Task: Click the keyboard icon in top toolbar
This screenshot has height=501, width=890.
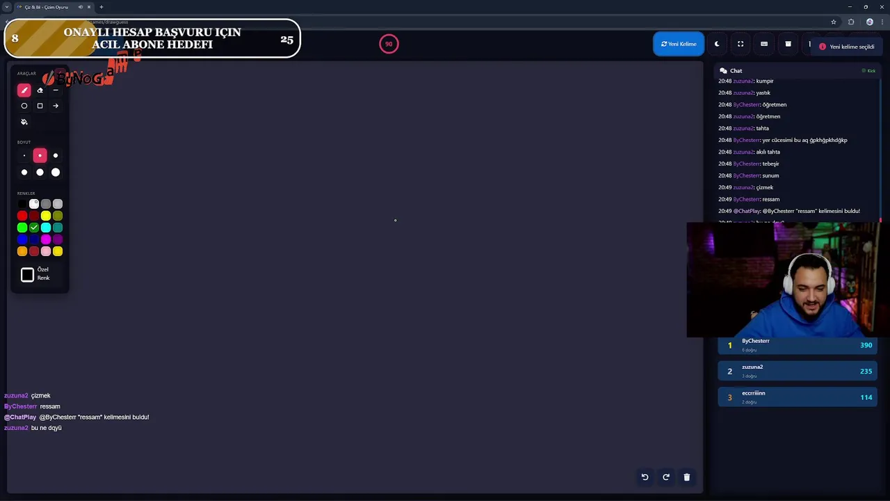Action: (764, 44)
